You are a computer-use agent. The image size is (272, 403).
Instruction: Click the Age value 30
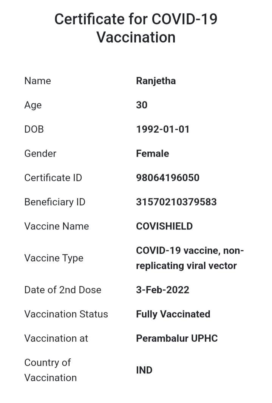142,105
